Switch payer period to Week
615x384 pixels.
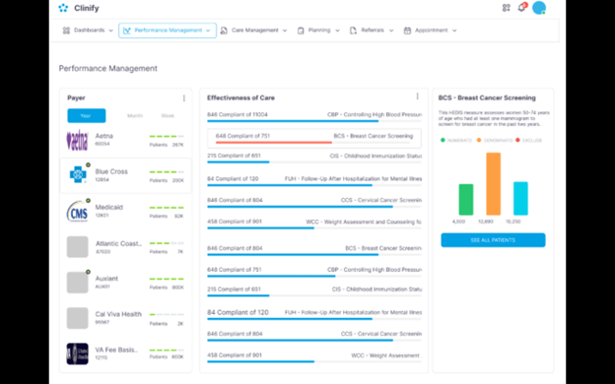(168, 116)
